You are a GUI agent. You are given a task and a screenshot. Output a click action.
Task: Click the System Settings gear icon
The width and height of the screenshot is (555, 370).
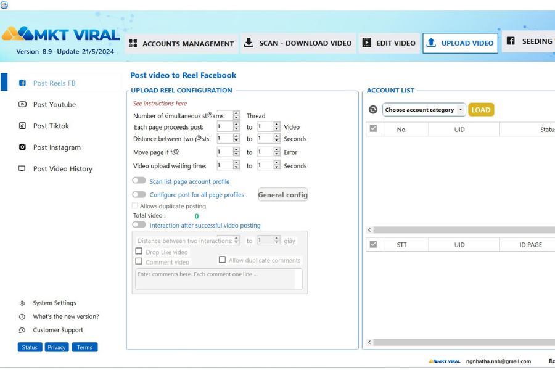(22, 303)
